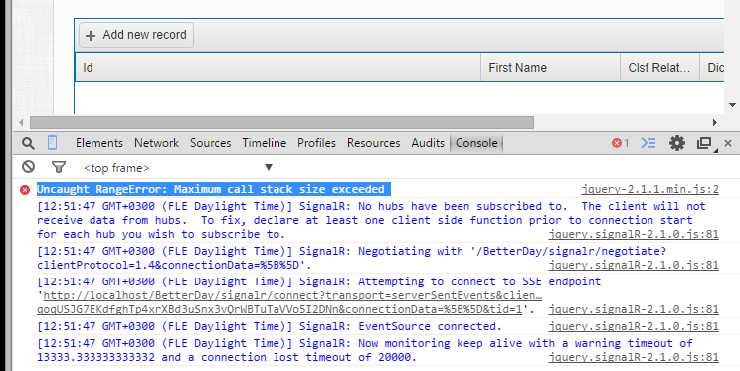Click the 'No hubs have been subscribed' message

pyautogui.click(x=371, y=220)
